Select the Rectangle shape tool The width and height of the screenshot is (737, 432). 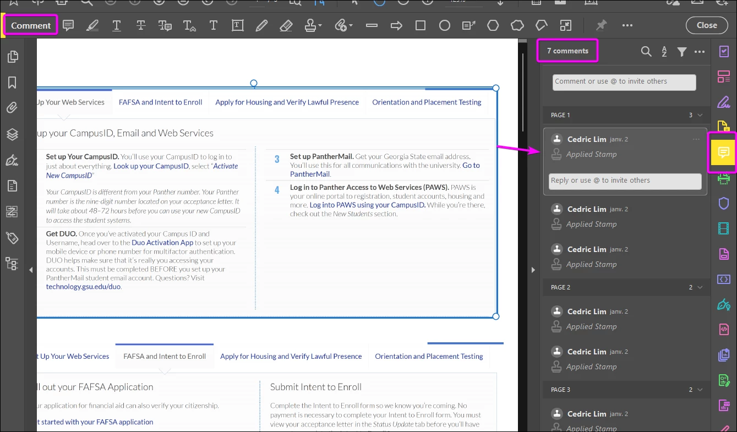tap(421, 25)
